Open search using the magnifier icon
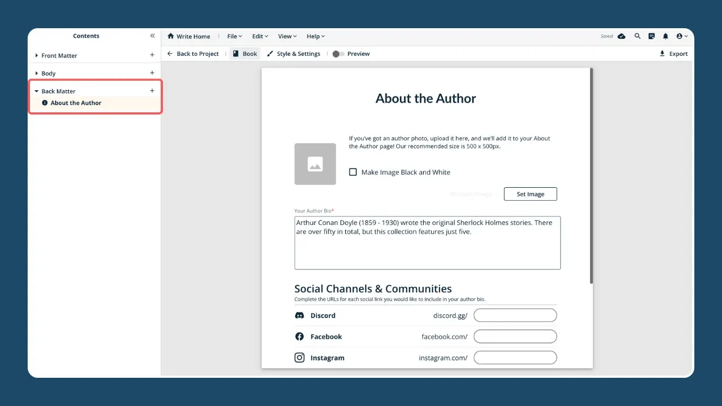This screenshot has width=722, height=406. (x=637, y=36)
